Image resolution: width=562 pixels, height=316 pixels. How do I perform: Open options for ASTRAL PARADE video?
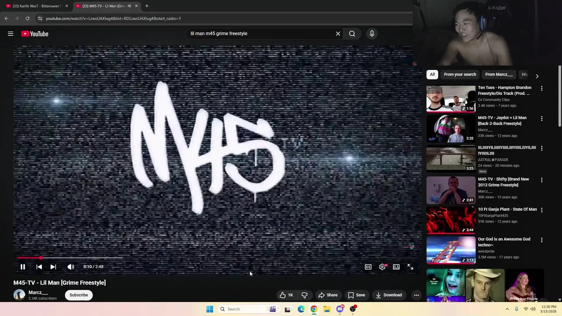click(542, 148)
